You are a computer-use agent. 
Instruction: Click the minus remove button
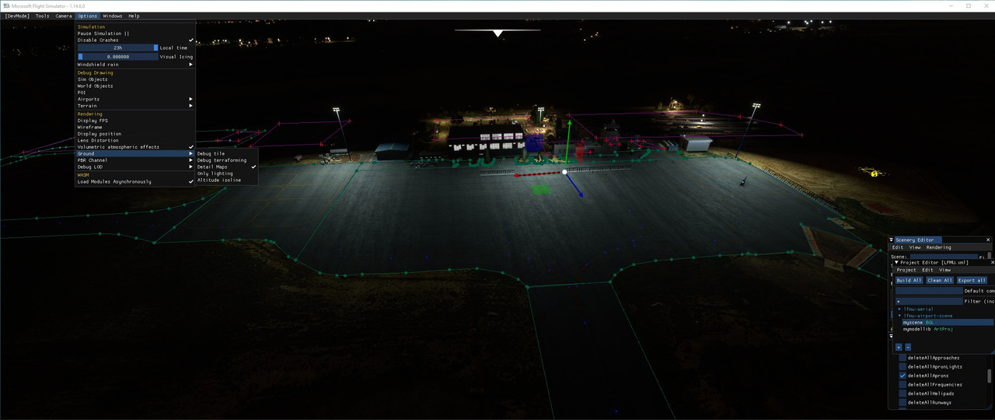(908, 347)
